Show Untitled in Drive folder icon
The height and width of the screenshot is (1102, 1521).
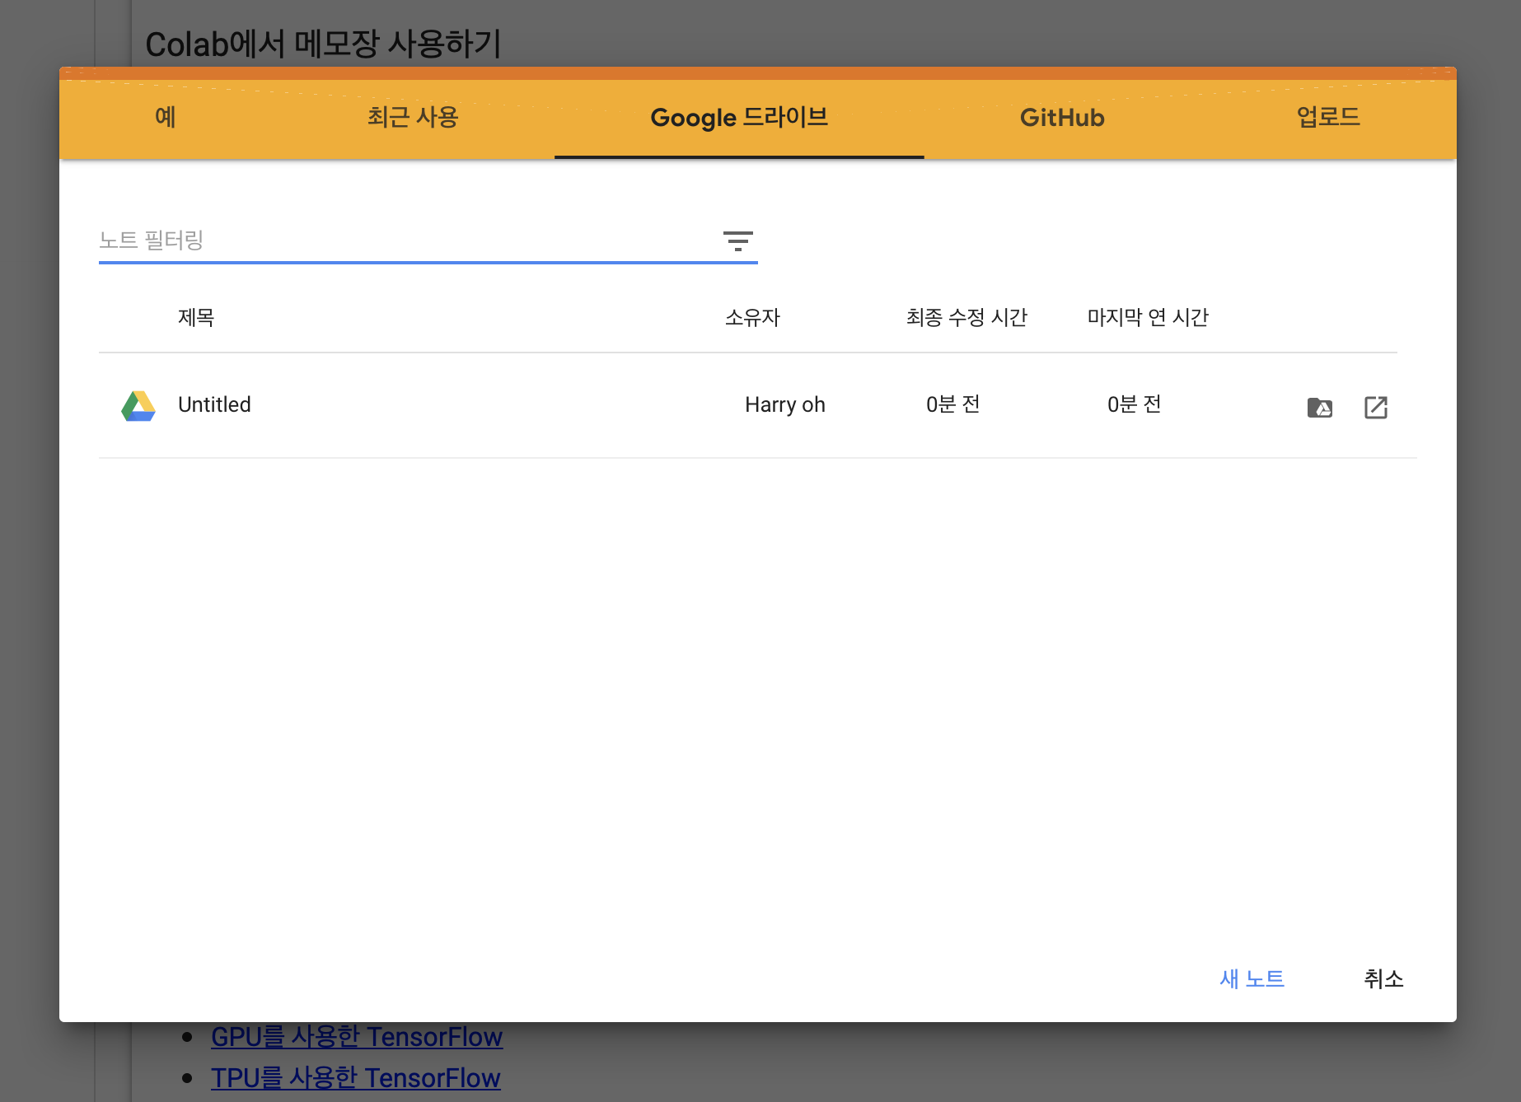click(1320, 407)
